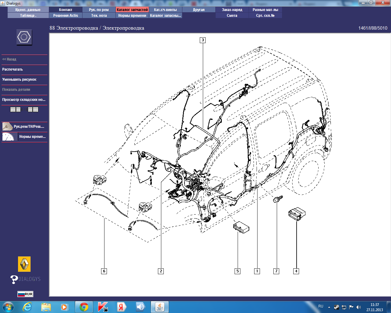Open the Рук.рем/ТН/Реш.... sidebar link
Image resolution: width=391 pixels, height=313 pixels.
29,127
